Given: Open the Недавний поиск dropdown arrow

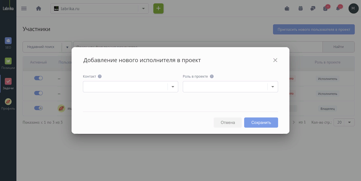Looking at the screenshot, I should click(x=67, y=47).
